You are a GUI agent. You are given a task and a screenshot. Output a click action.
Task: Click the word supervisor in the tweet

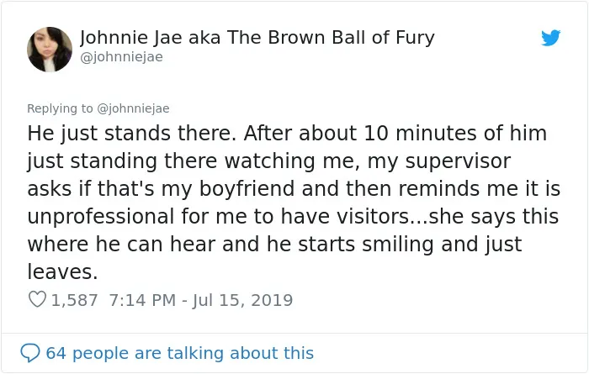pyautogui.click(x=458, y=161)
